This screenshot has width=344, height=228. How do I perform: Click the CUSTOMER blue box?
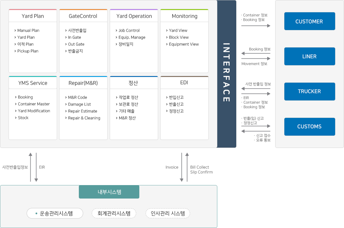click(309, 21)
